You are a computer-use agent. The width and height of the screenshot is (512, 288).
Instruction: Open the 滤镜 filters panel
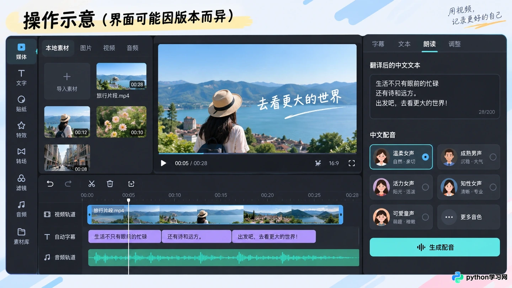click(x=21, y=183)
